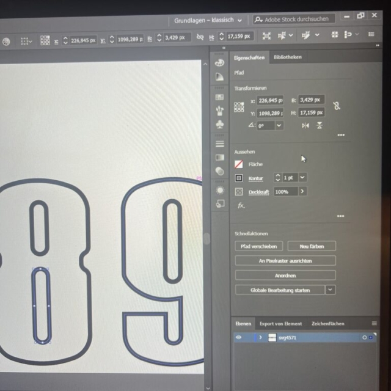391x391 pixels.
Task: Click the fx effects icon
Action: (x=241, y=206)
